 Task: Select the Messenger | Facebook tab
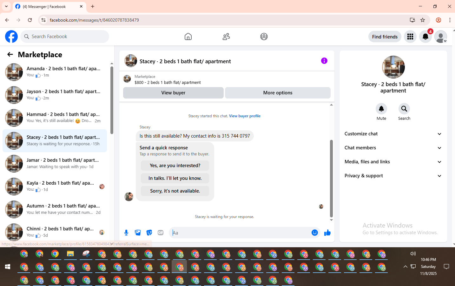click(x=49, y=6)
